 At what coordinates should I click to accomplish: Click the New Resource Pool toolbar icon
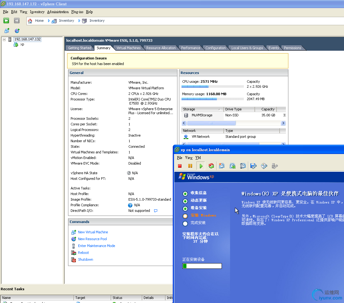click(17, 30)
